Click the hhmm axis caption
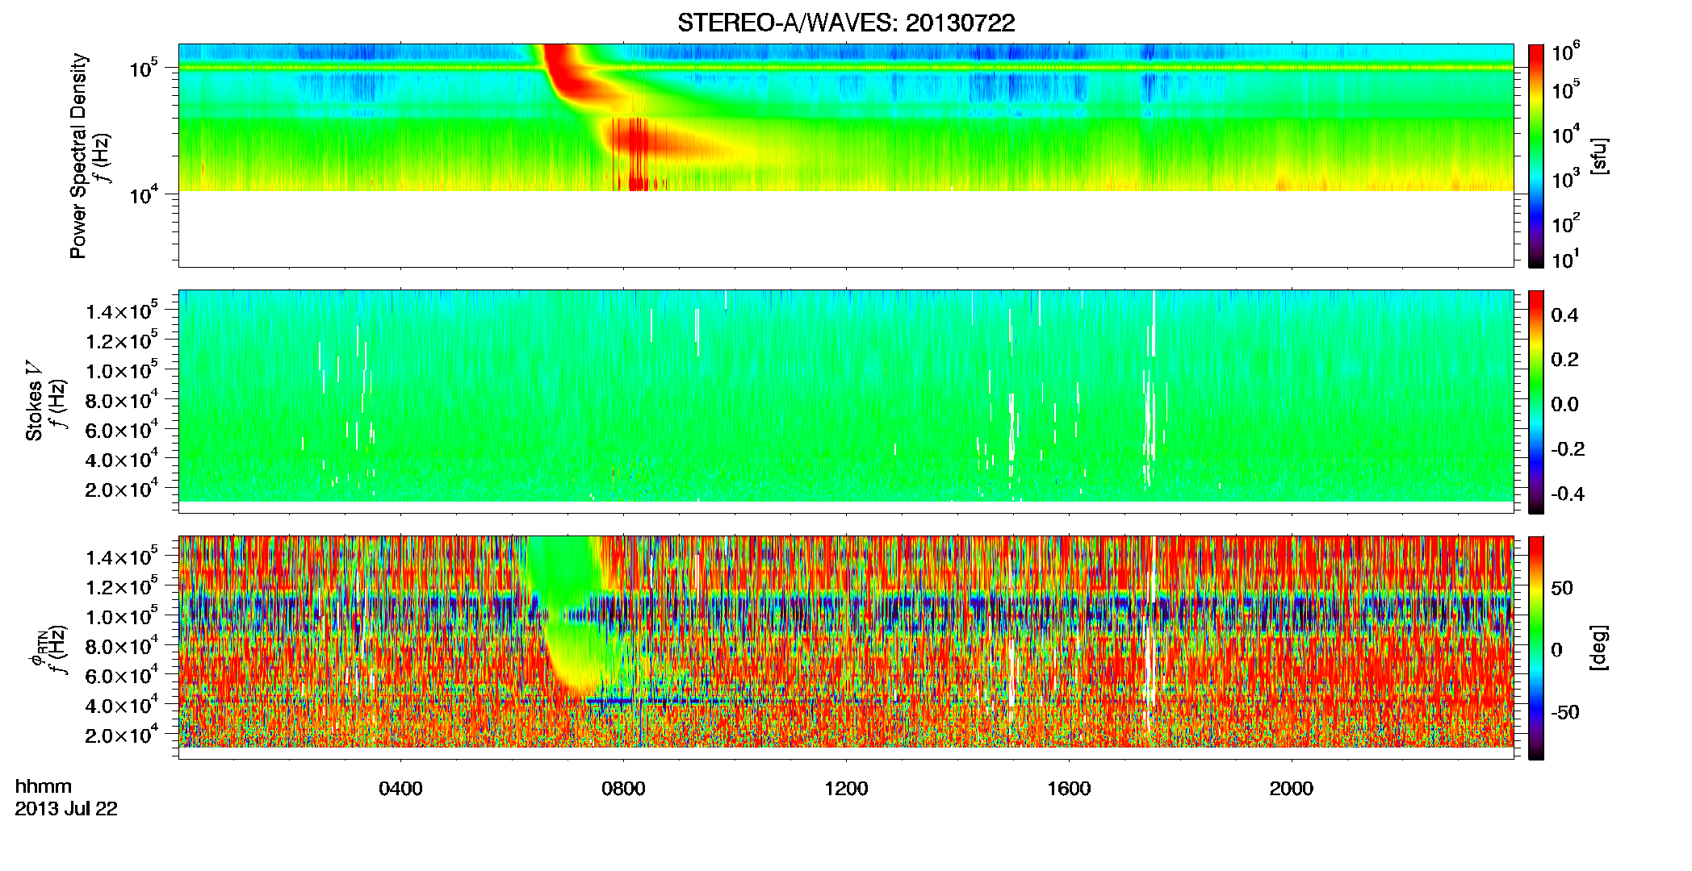1692x871 pixels. pos(44,786)
